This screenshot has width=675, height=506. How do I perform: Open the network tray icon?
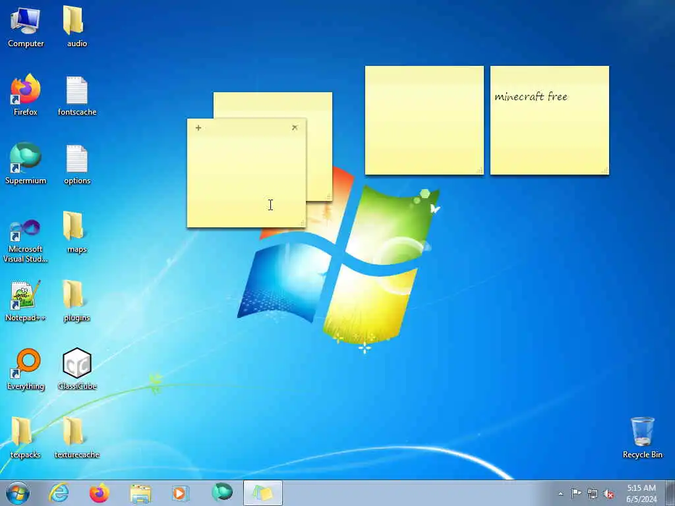(593, 493)
